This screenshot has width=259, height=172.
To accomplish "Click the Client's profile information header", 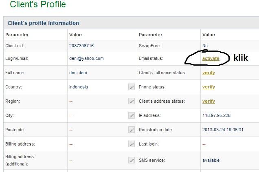I will pos(43,23).
